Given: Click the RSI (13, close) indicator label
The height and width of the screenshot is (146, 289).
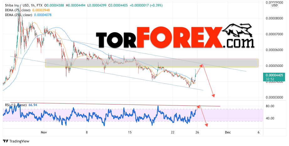Looking at the screenshot, I should pyautogui.click(x=16, y=105).
